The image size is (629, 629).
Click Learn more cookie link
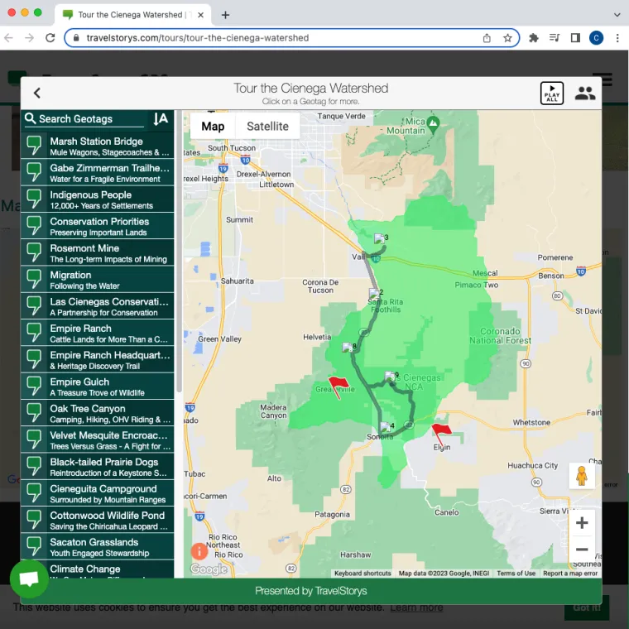point(416,607)
